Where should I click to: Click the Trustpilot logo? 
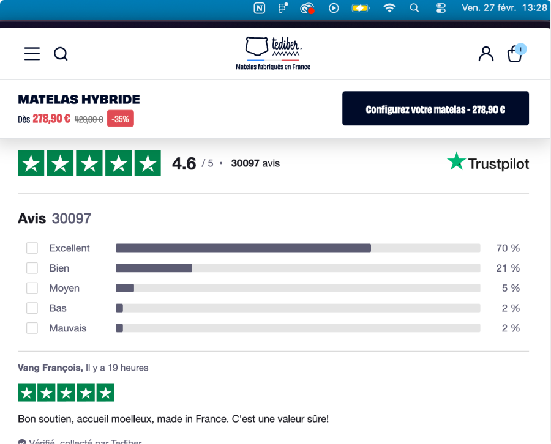pos(488,163)
